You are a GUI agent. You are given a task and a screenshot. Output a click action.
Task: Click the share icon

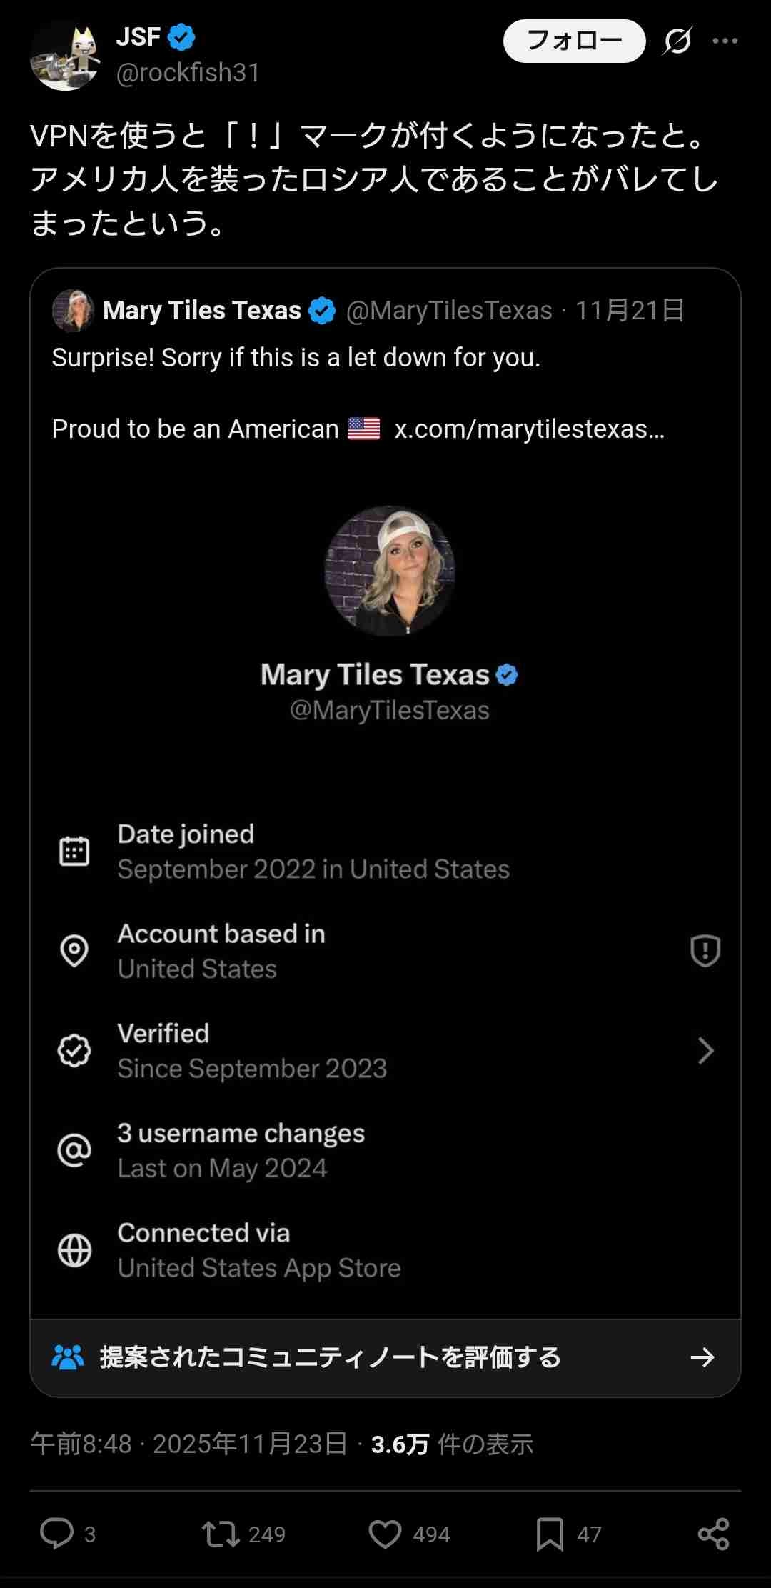pos(713,1534)
